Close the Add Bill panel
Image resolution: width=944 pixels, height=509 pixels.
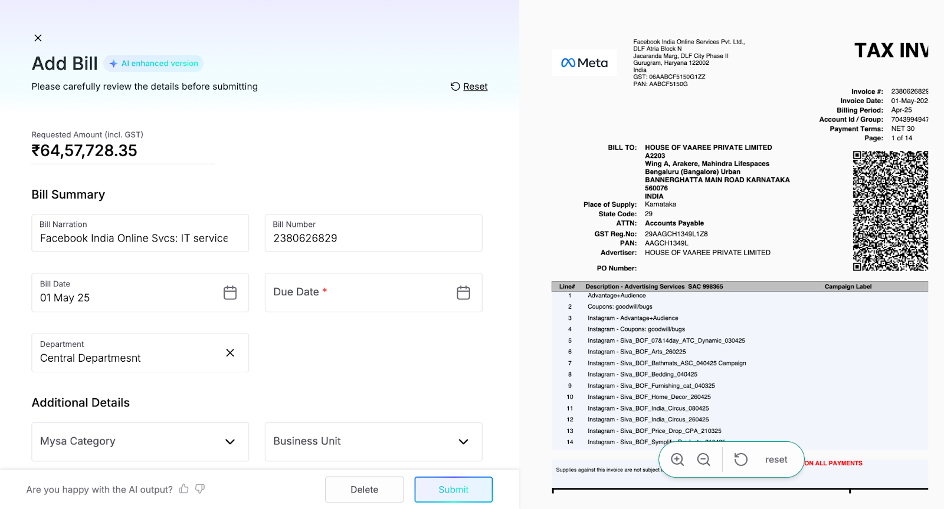tap(38, 38)
